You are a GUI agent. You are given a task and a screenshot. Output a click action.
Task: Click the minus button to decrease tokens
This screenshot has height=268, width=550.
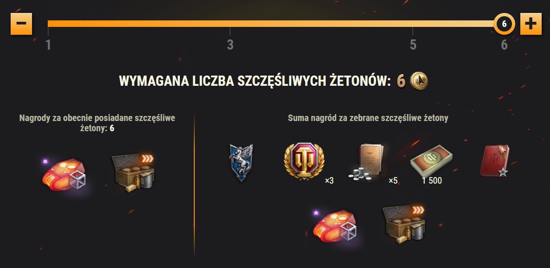coord(21,24)
